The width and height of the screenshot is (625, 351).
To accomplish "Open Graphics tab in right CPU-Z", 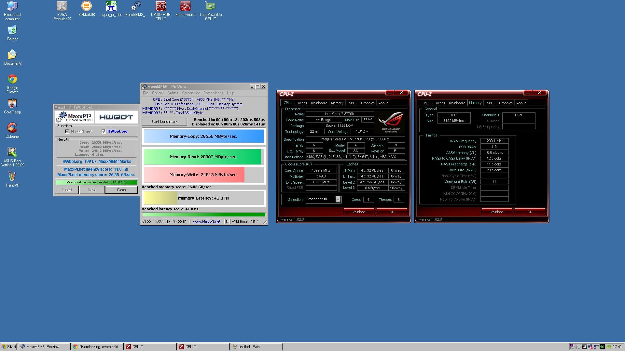I will 506,103.
